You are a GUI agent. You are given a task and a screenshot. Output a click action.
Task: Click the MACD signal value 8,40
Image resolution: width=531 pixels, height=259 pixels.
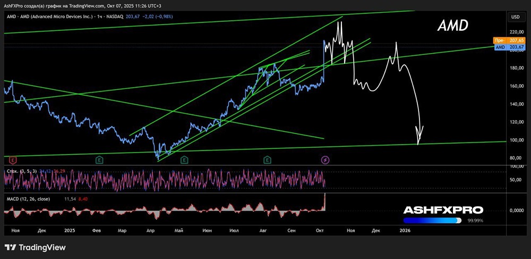click(x=83, y=198)
